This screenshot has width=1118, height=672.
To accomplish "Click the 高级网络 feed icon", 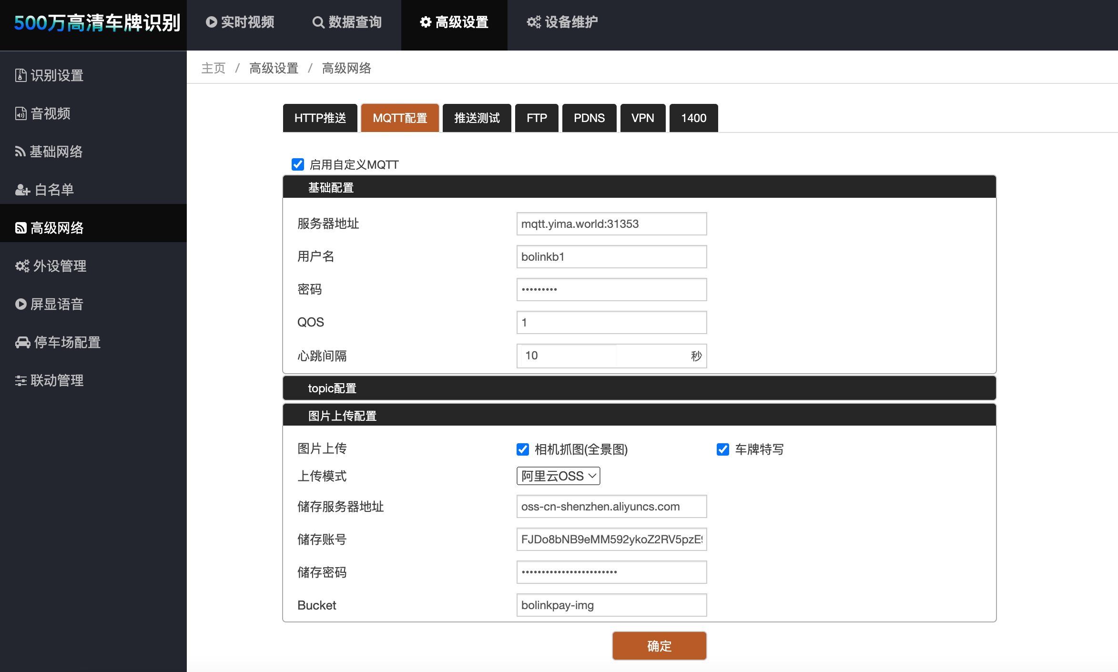I will 20,228.
